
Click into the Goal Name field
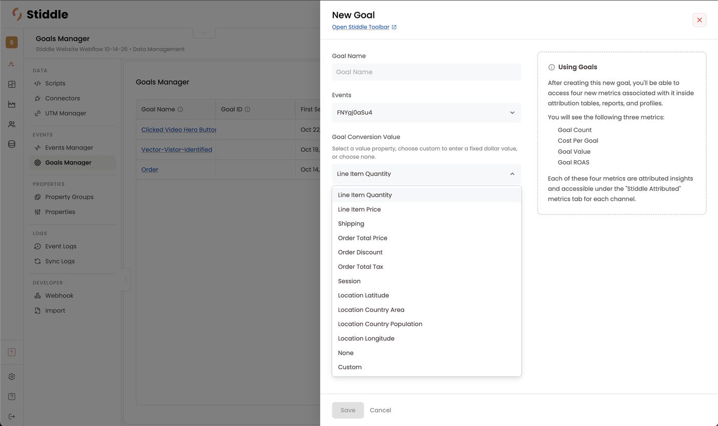[x=427, y=72]
